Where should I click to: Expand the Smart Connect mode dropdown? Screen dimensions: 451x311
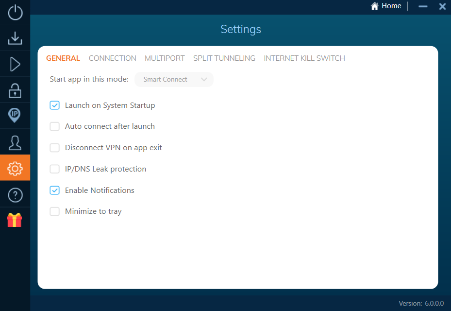tap(174, 80)
